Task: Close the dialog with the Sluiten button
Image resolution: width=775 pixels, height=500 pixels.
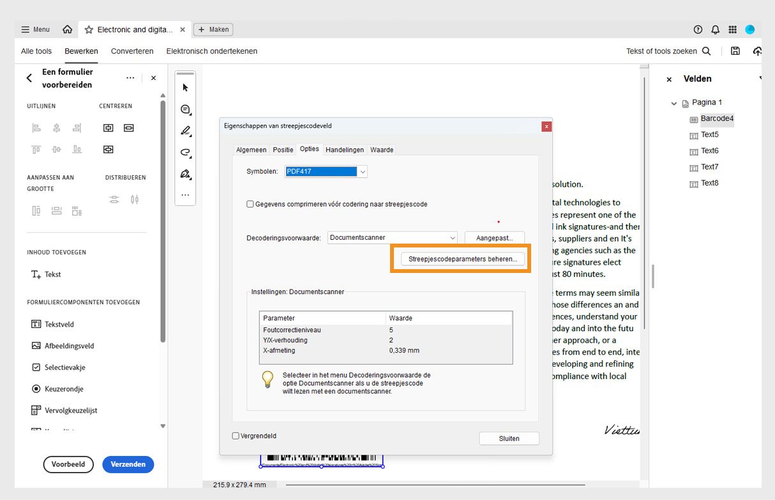Action: coord(509,438)
